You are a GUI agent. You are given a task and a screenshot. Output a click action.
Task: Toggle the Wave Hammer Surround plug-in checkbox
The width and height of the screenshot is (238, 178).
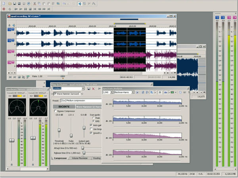54,94
